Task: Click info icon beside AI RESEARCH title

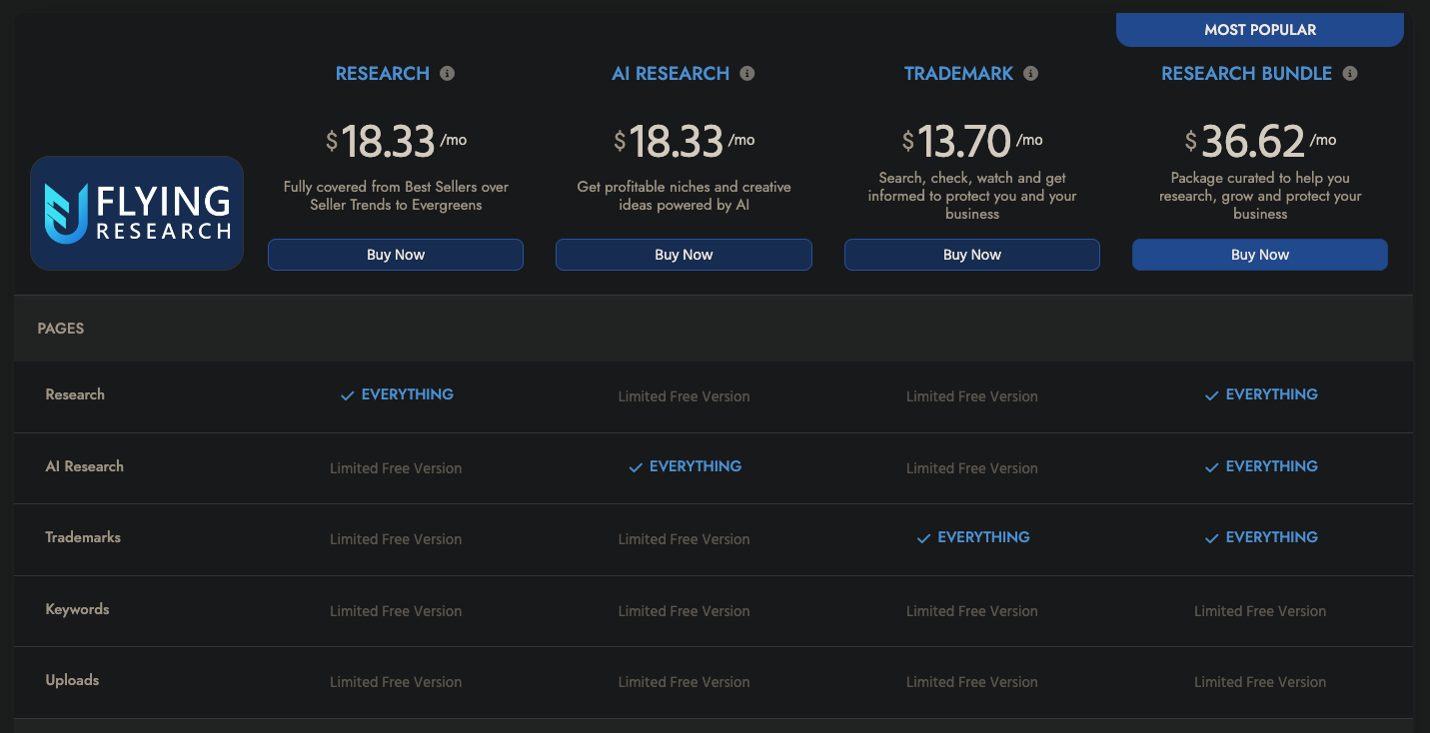Action: click(x=746, y=74)
